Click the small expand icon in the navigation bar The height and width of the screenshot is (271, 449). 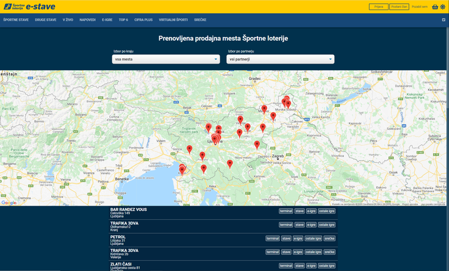444,20
